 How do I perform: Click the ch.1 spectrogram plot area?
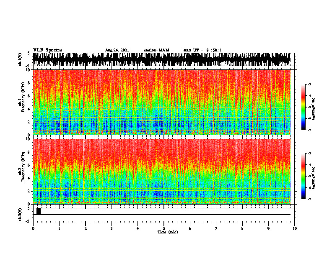161,102
